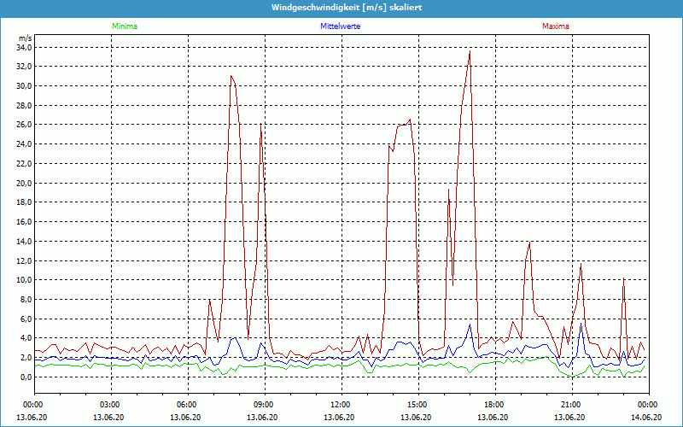Select the 06:00 time axis label
Screen dimensions: 683x427
point(186,404)
